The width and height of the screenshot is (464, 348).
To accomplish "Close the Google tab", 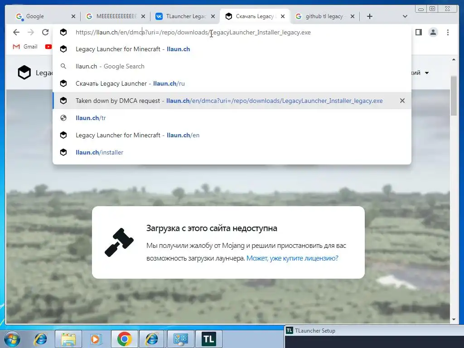I will click(x=73, y=17).
